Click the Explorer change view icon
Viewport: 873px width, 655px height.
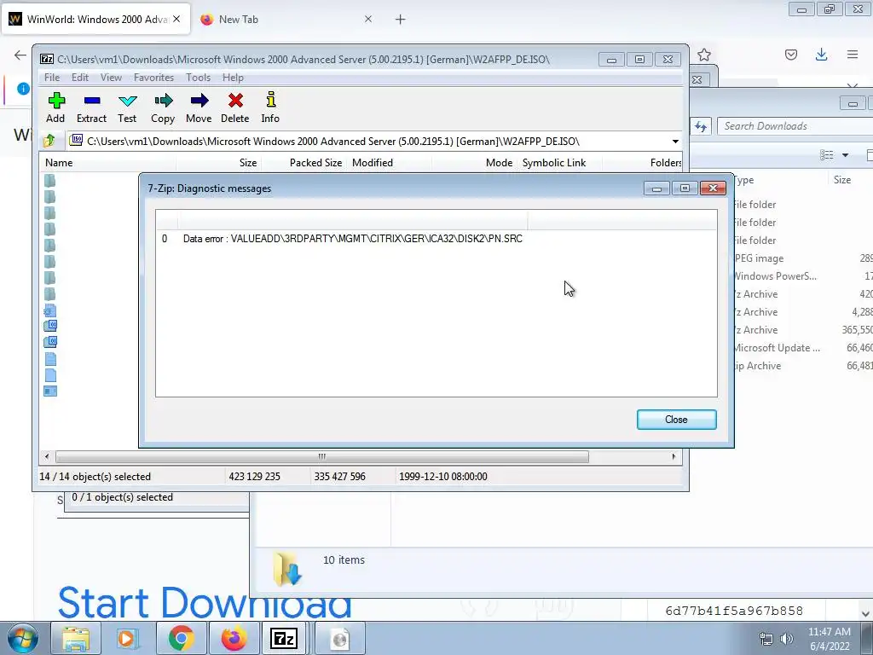[x=827, y=155]
